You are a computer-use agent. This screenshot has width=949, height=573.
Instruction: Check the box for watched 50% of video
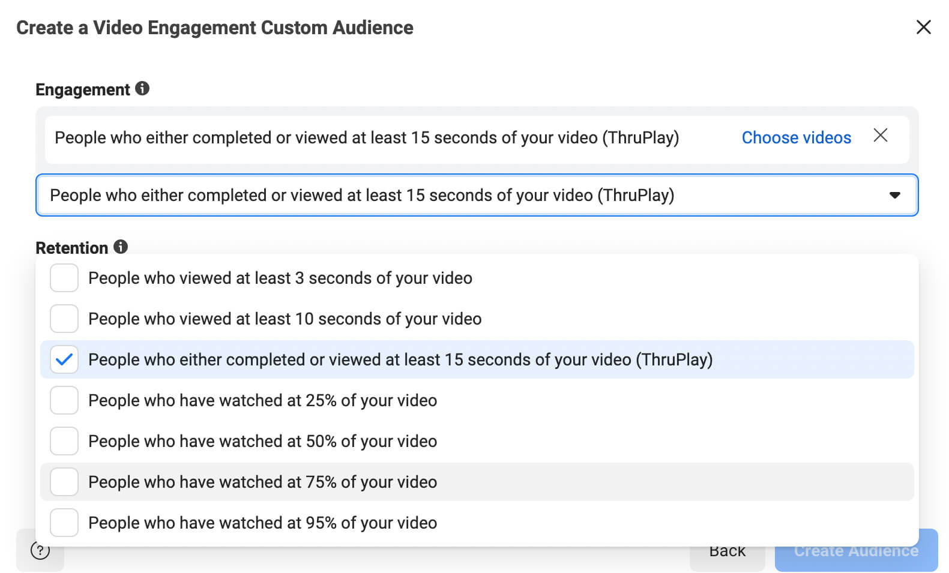point(64,441)
